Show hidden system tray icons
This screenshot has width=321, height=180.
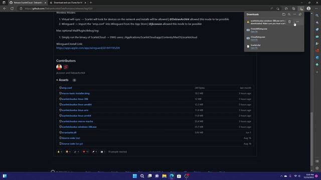pyautogui.click(x=281, y=176)
